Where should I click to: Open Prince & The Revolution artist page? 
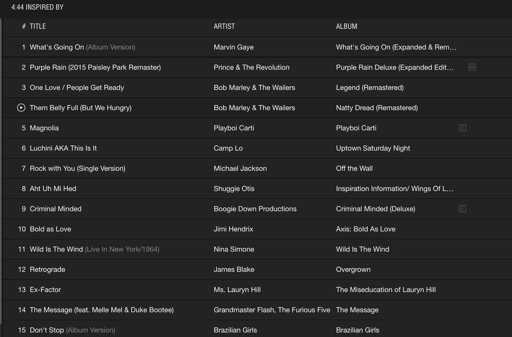[251, 67]
